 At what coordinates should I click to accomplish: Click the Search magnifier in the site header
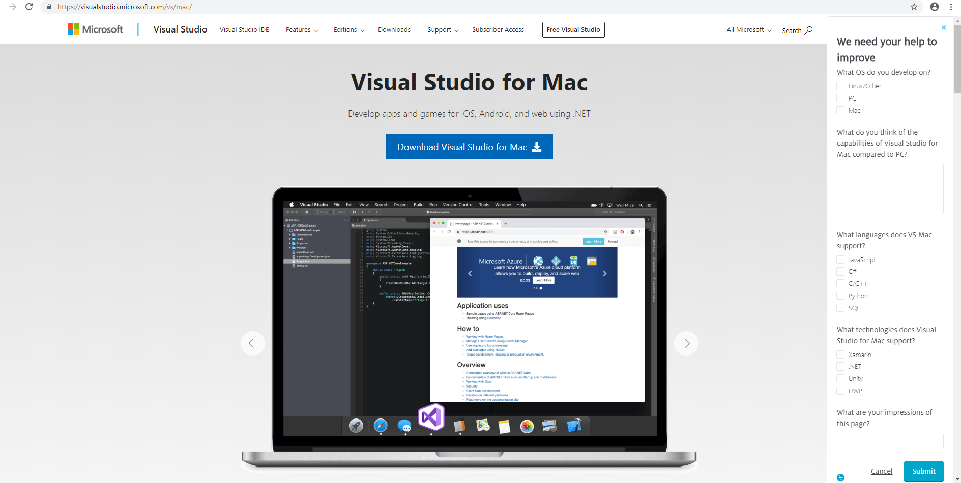809,30
